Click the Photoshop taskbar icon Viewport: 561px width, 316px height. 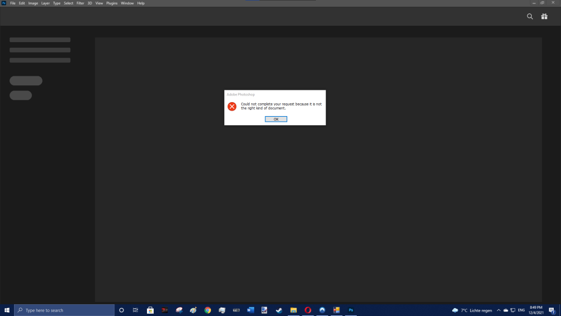pos(351,310)
